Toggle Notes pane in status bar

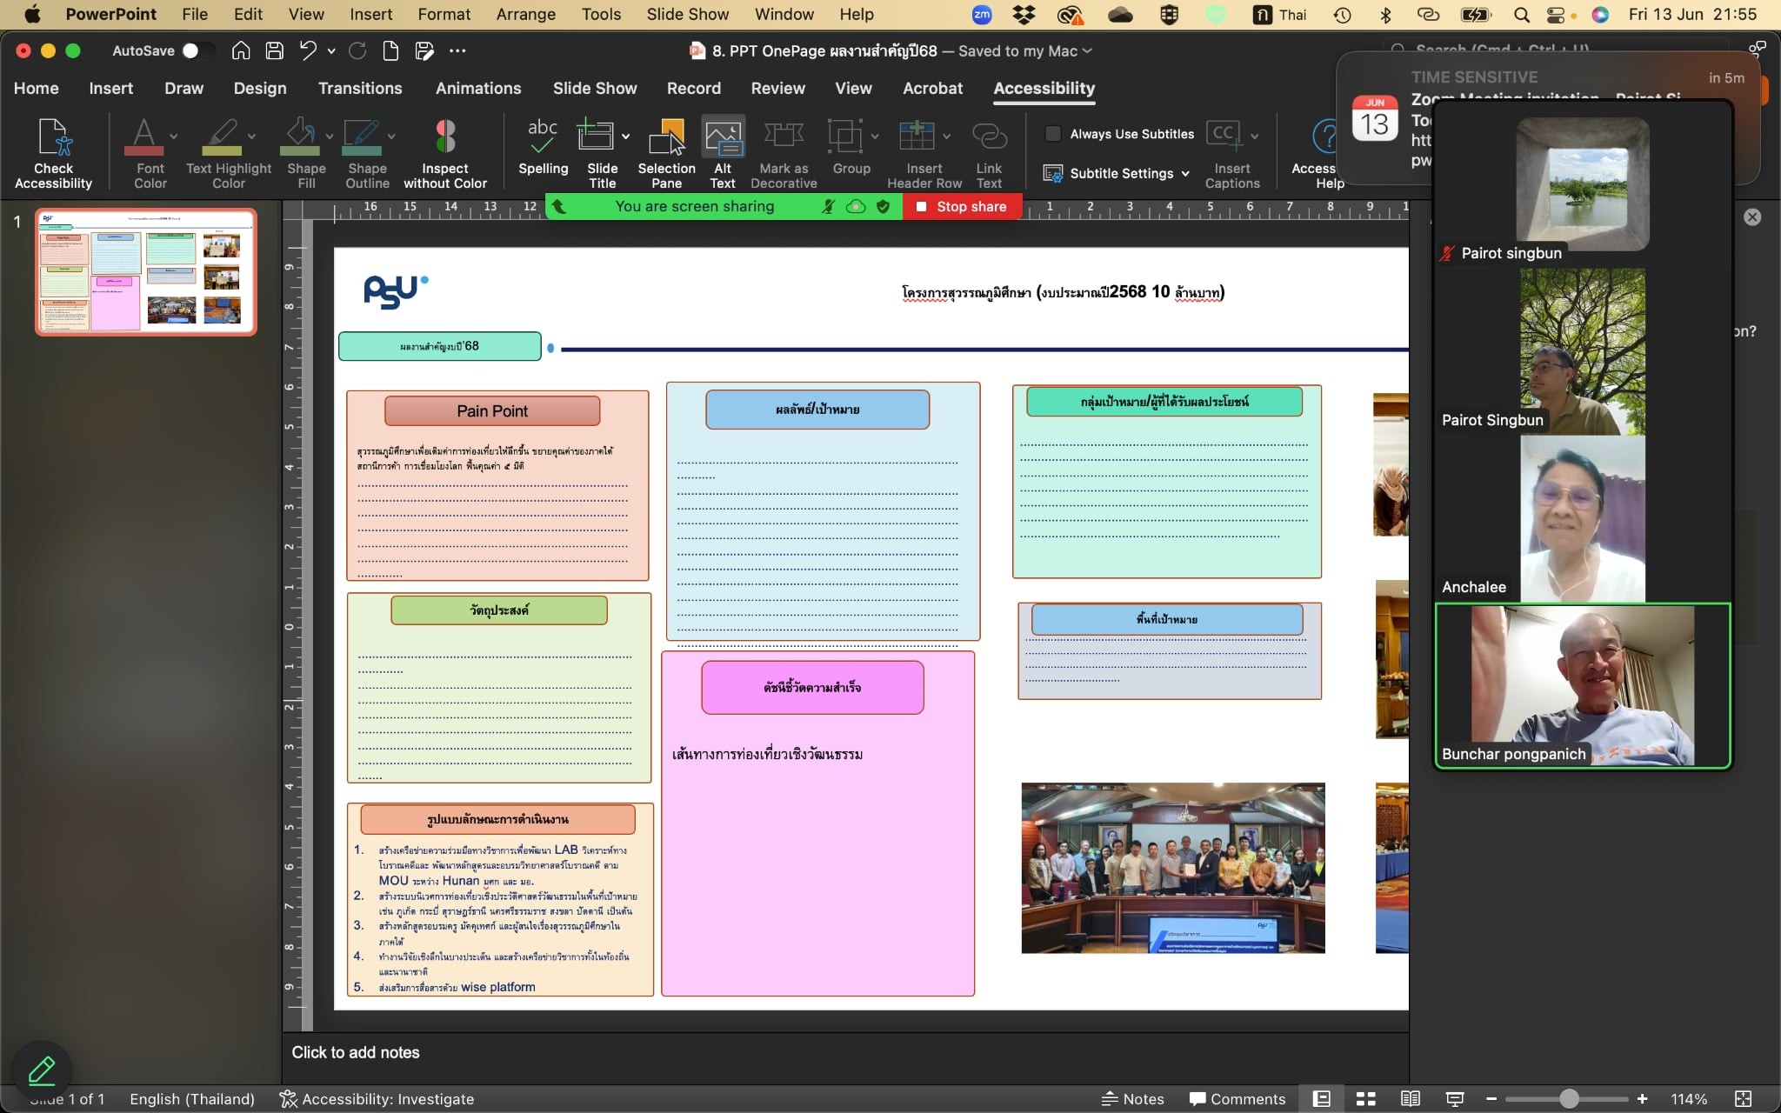pyautogui.click(x=1132, y=1099)
